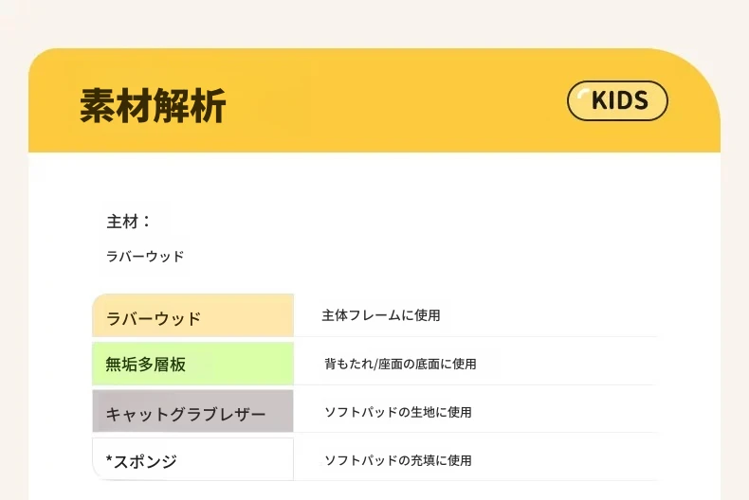Click the ソフトパッドの生地に使用 description

click(x=398, y=412)
